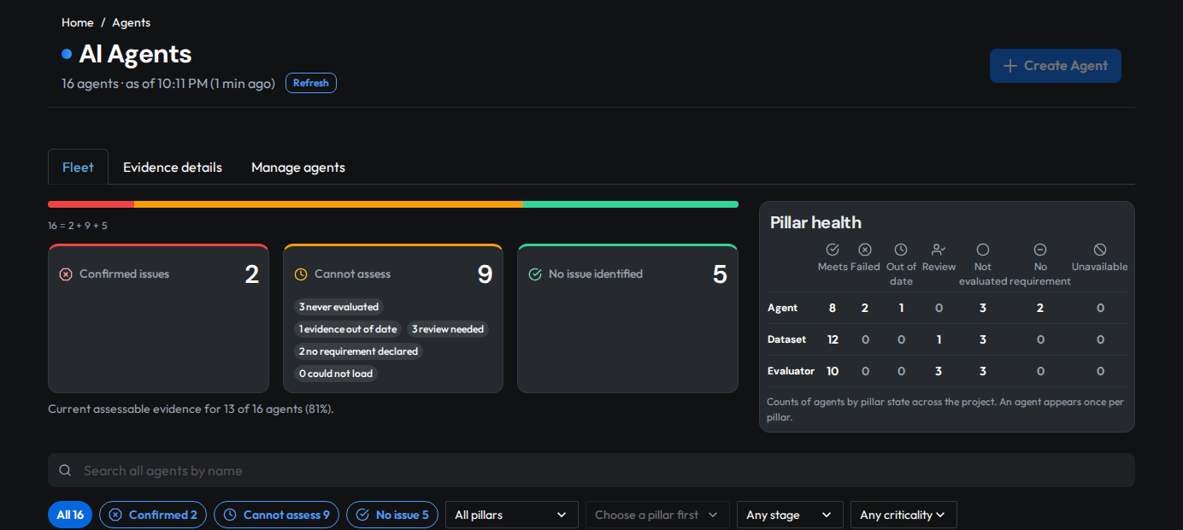Click the blue status dot beside AI Agents
The image size is (1183, 530).
pos(67,54)
